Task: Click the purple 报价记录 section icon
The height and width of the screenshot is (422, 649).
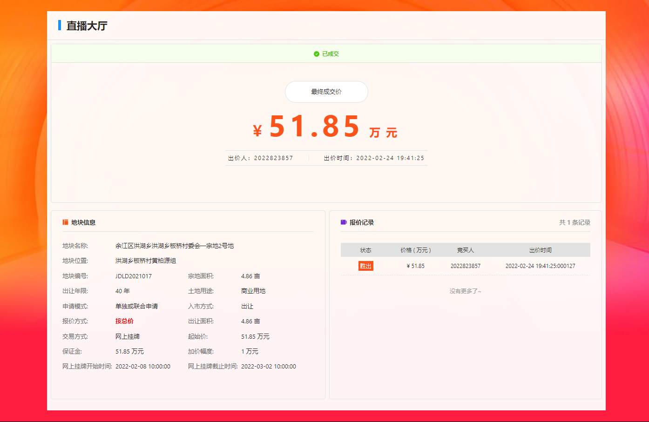Action: click(x=344, y=222)
